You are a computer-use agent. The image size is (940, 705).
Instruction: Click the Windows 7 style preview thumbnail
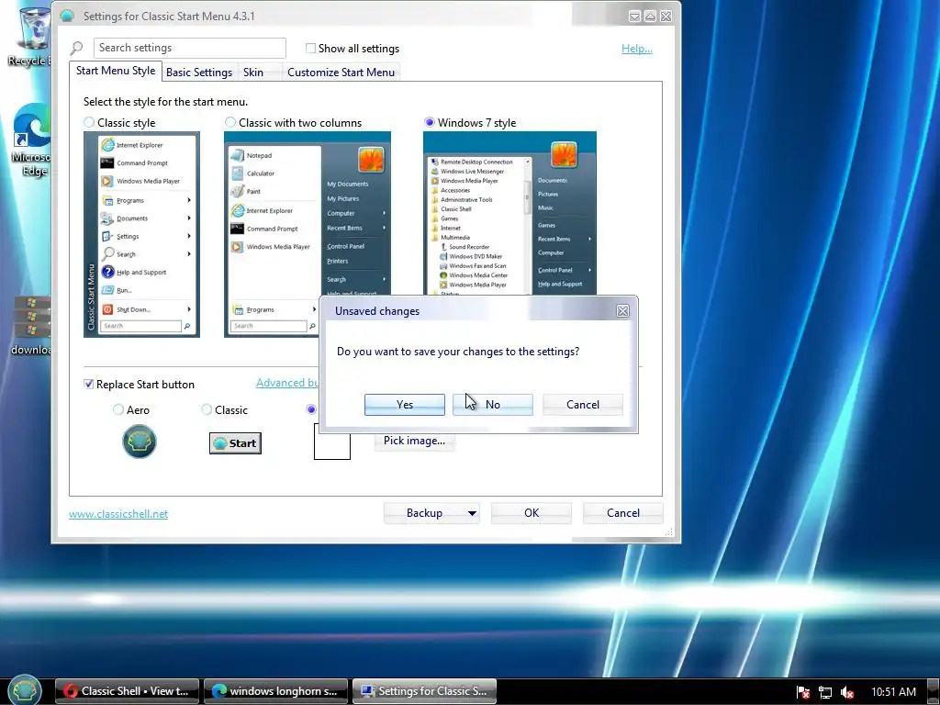(509, 213)
